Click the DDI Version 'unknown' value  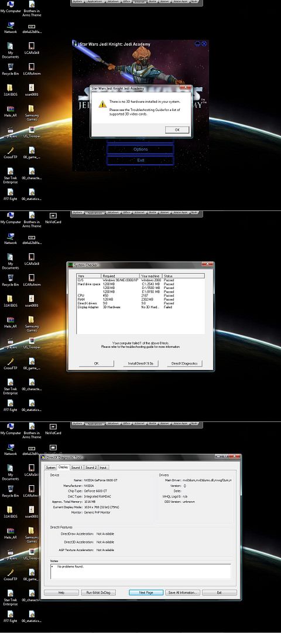189,502
